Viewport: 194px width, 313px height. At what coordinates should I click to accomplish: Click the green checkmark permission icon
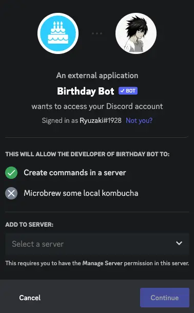click(x=11, y=173)
